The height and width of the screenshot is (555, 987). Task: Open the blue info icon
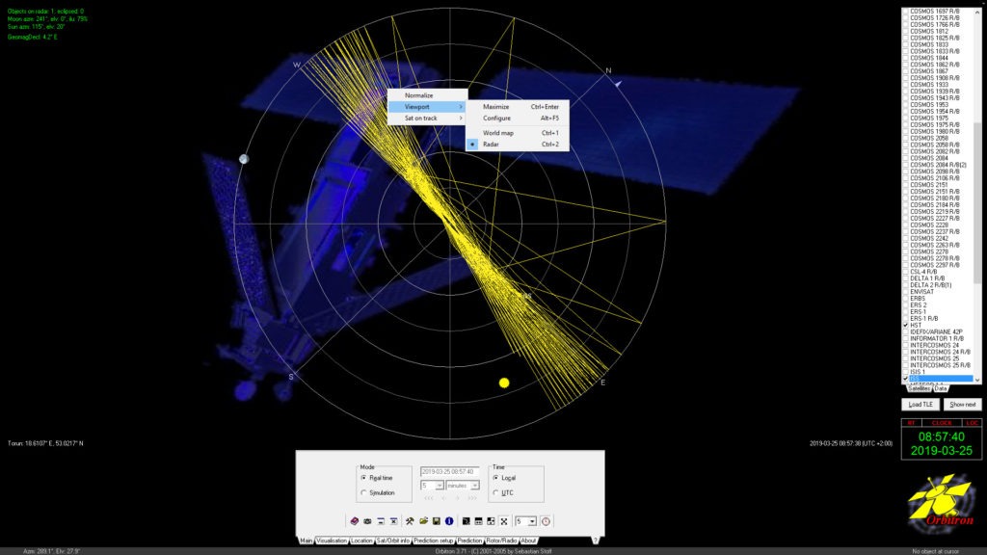tap(449, 521)
